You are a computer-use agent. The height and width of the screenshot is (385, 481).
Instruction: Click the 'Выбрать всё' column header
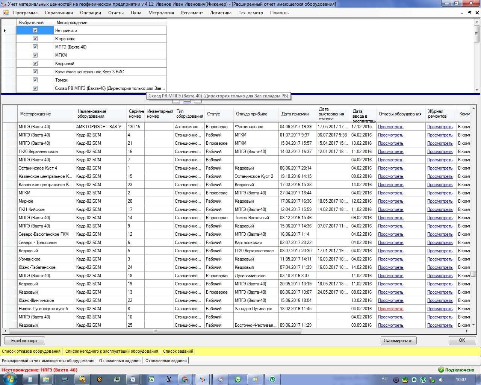tap(35, 23)
